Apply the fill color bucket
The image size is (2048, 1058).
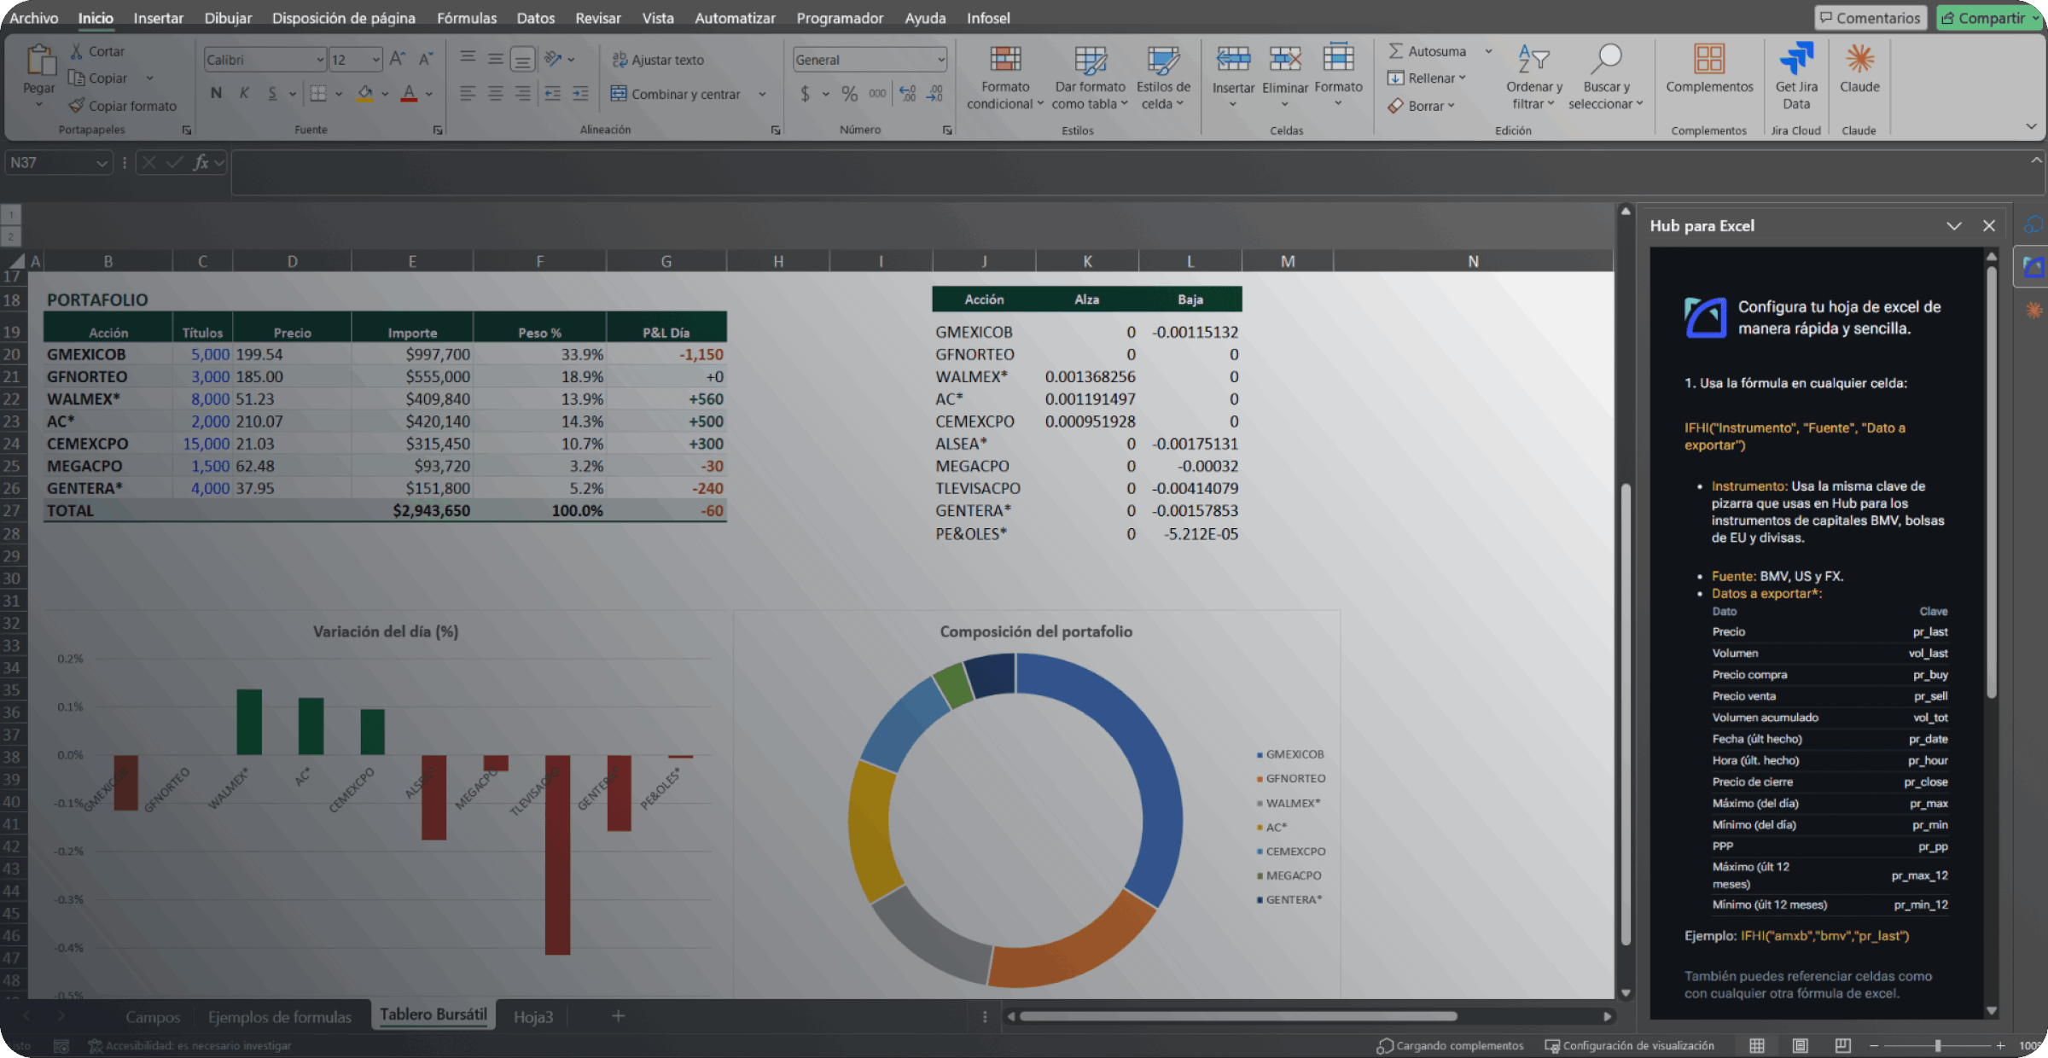coord(365,93)
